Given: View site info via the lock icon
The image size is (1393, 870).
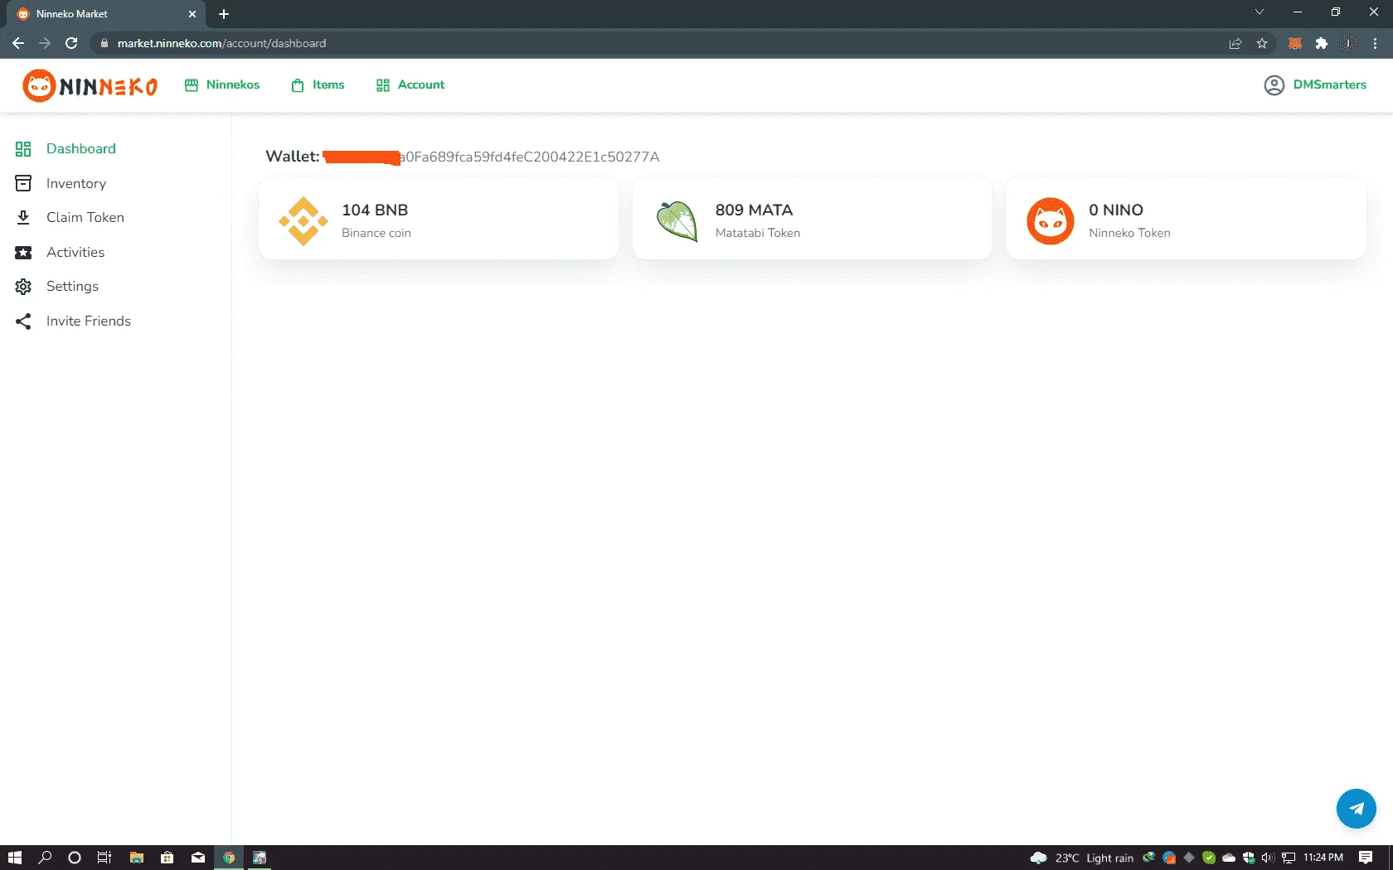Looking at the screenshot, I should point(104,43).
